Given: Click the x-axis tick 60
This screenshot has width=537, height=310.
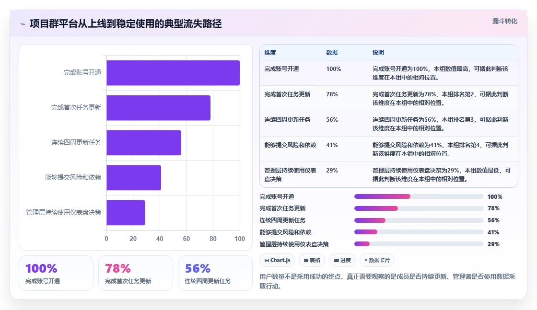Looking at the screenshot, I should tap(187, 239).
